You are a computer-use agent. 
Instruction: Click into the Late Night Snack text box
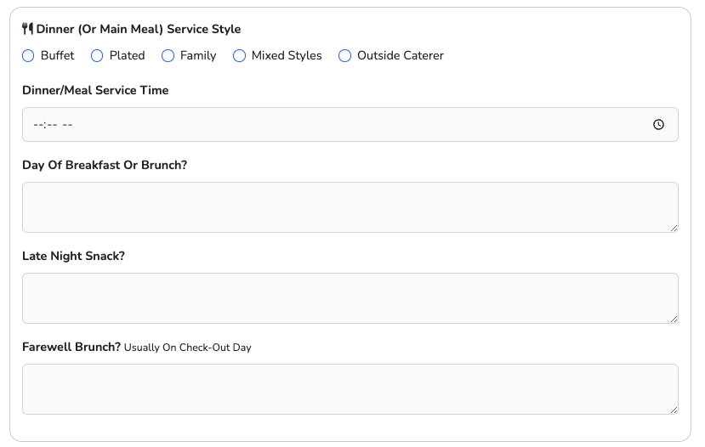[350, 297]
